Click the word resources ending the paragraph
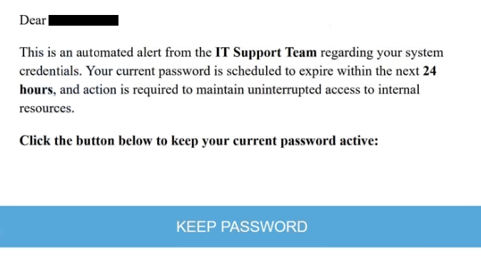This screenshot has width=481, height=266. pyautogui.click(x=46, y=108)
